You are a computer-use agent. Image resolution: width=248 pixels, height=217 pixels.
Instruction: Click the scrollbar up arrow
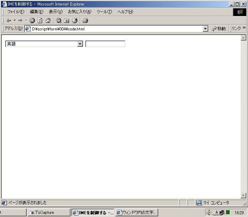(x=243, y=38)
